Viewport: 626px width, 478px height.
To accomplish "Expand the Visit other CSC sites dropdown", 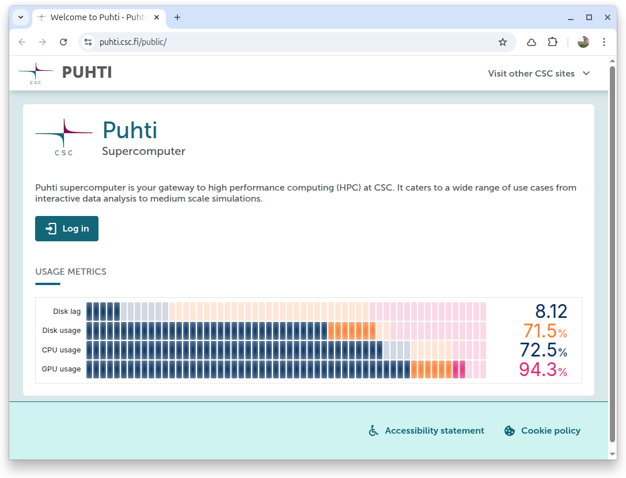I will 539,73.
